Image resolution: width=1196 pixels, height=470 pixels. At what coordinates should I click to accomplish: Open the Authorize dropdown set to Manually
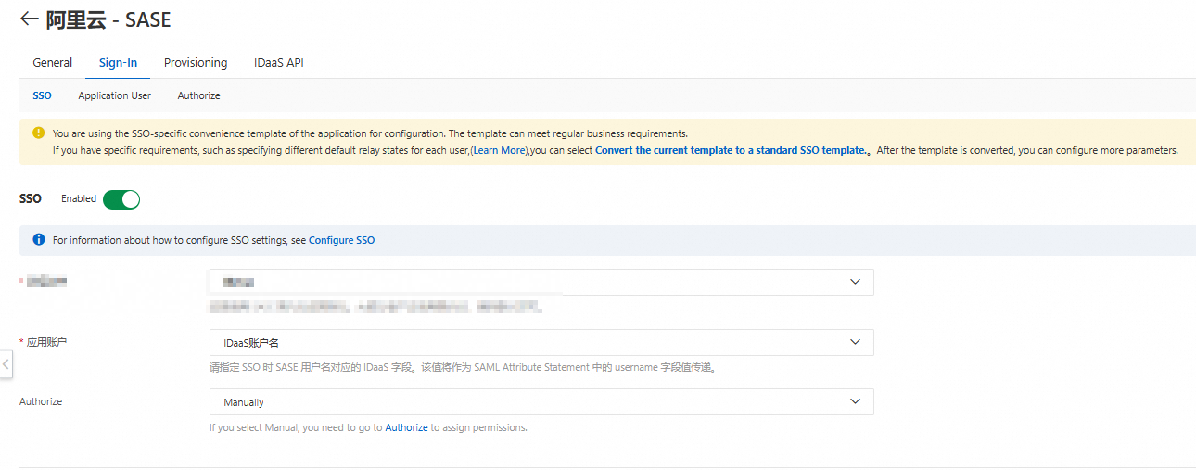[x=541, y=402]
